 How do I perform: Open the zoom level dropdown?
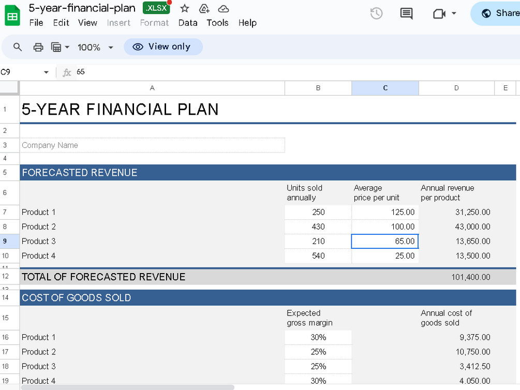[95, 47]
